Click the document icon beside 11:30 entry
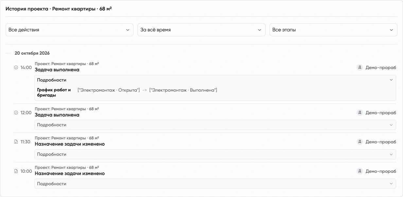Viewport: 403px width, 197px height. (x=16, y=142)
